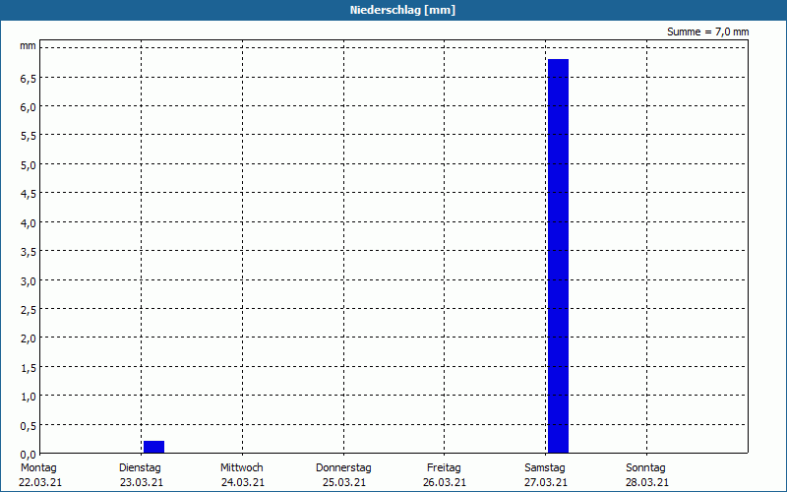Image resolution: width=787 pixels, height=492 pixels.
Task: Click the 5,0 y-axis value
Action: click(x=29, y=165)
